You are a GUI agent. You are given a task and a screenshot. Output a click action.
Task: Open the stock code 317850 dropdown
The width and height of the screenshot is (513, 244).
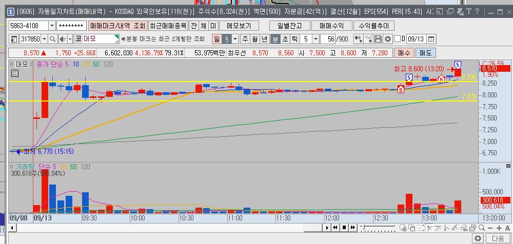coord(44,39)
